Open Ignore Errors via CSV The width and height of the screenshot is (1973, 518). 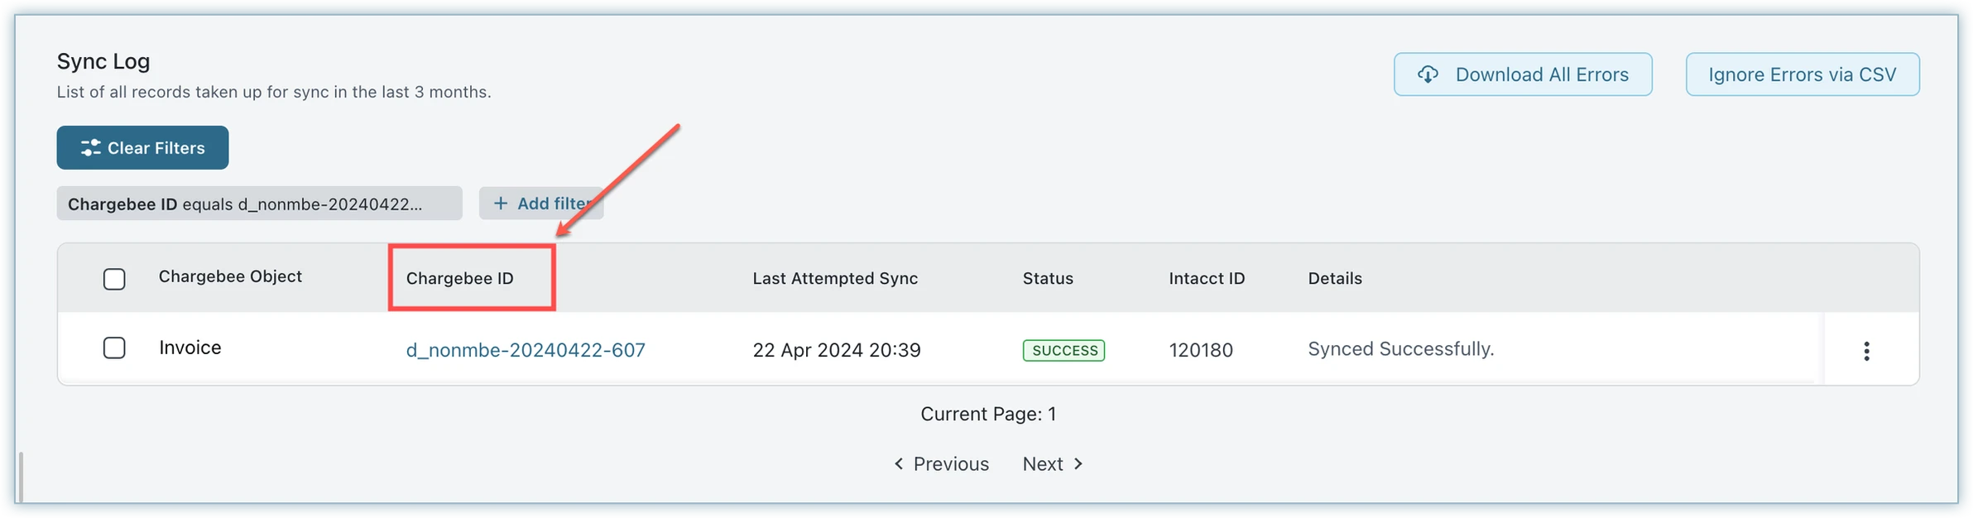pos(1802,74)
